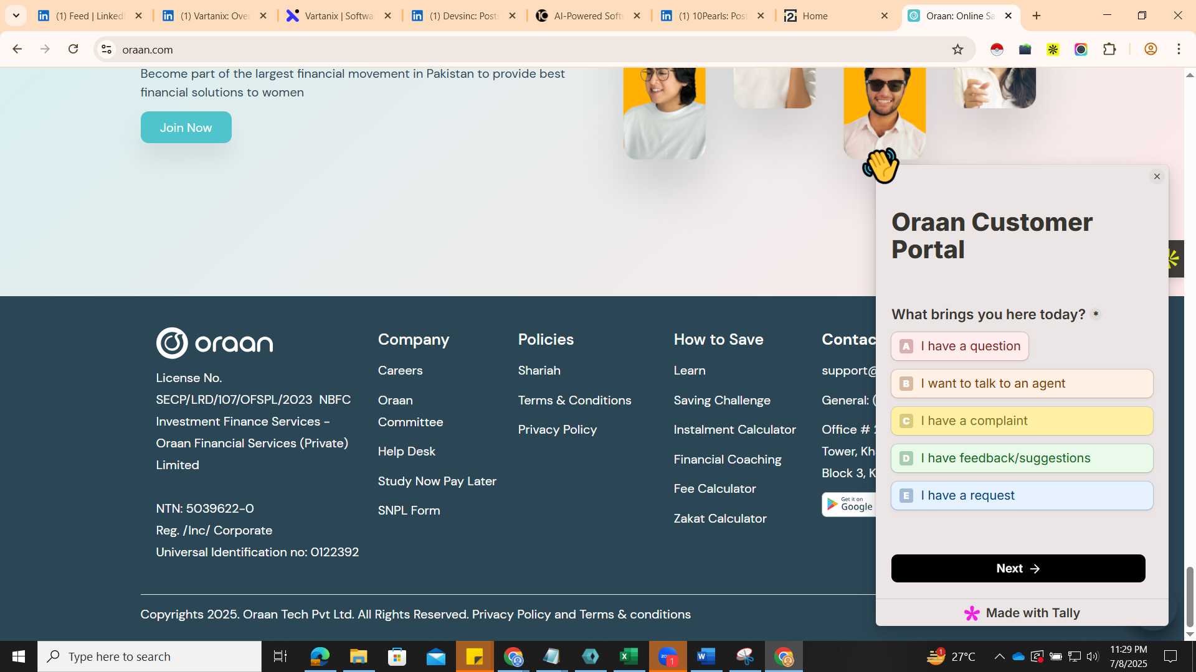The height and width of the screenshot is (672, 1196).
Task: Click the Get it on Google Play badge
Action: [849, 504]
